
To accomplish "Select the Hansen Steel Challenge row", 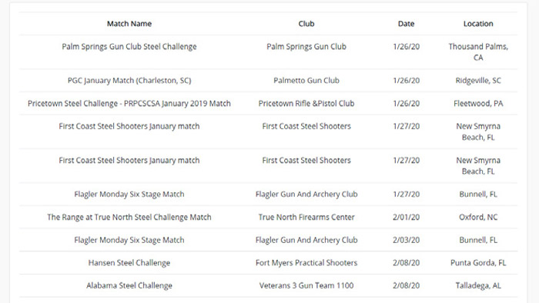I will (x=268, y=263).
